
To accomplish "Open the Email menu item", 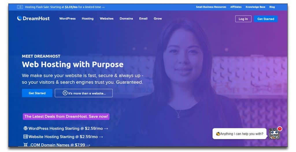I will pos(143,18).
